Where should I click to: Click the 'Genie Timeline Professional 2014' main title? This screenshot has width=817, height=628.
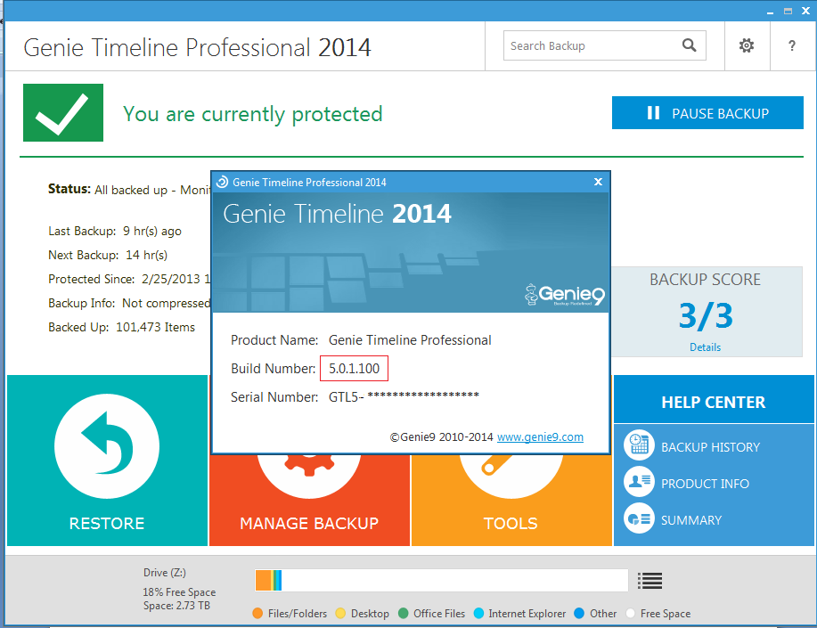coord(198,47)
